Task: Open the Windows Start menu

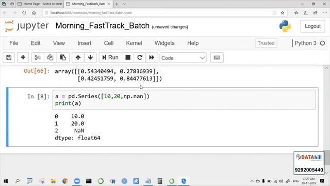Action: click(6, 181)
